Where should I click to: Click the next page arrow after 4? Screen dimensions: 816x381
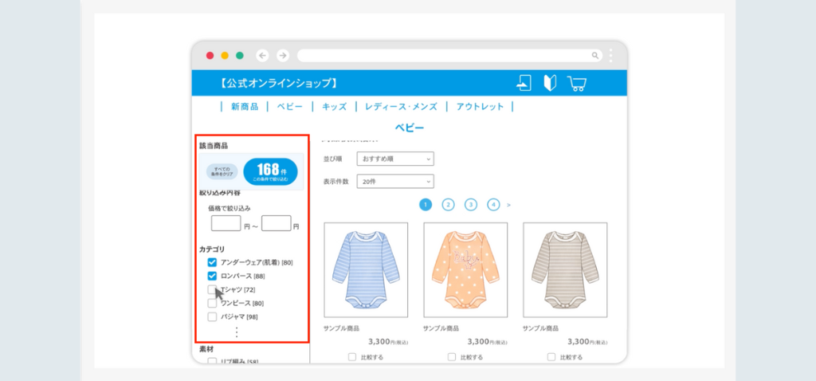508,205
